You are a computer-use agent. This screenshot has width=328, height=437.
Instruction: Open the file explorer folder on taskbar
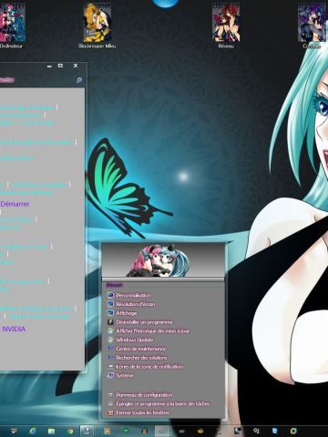51,431
